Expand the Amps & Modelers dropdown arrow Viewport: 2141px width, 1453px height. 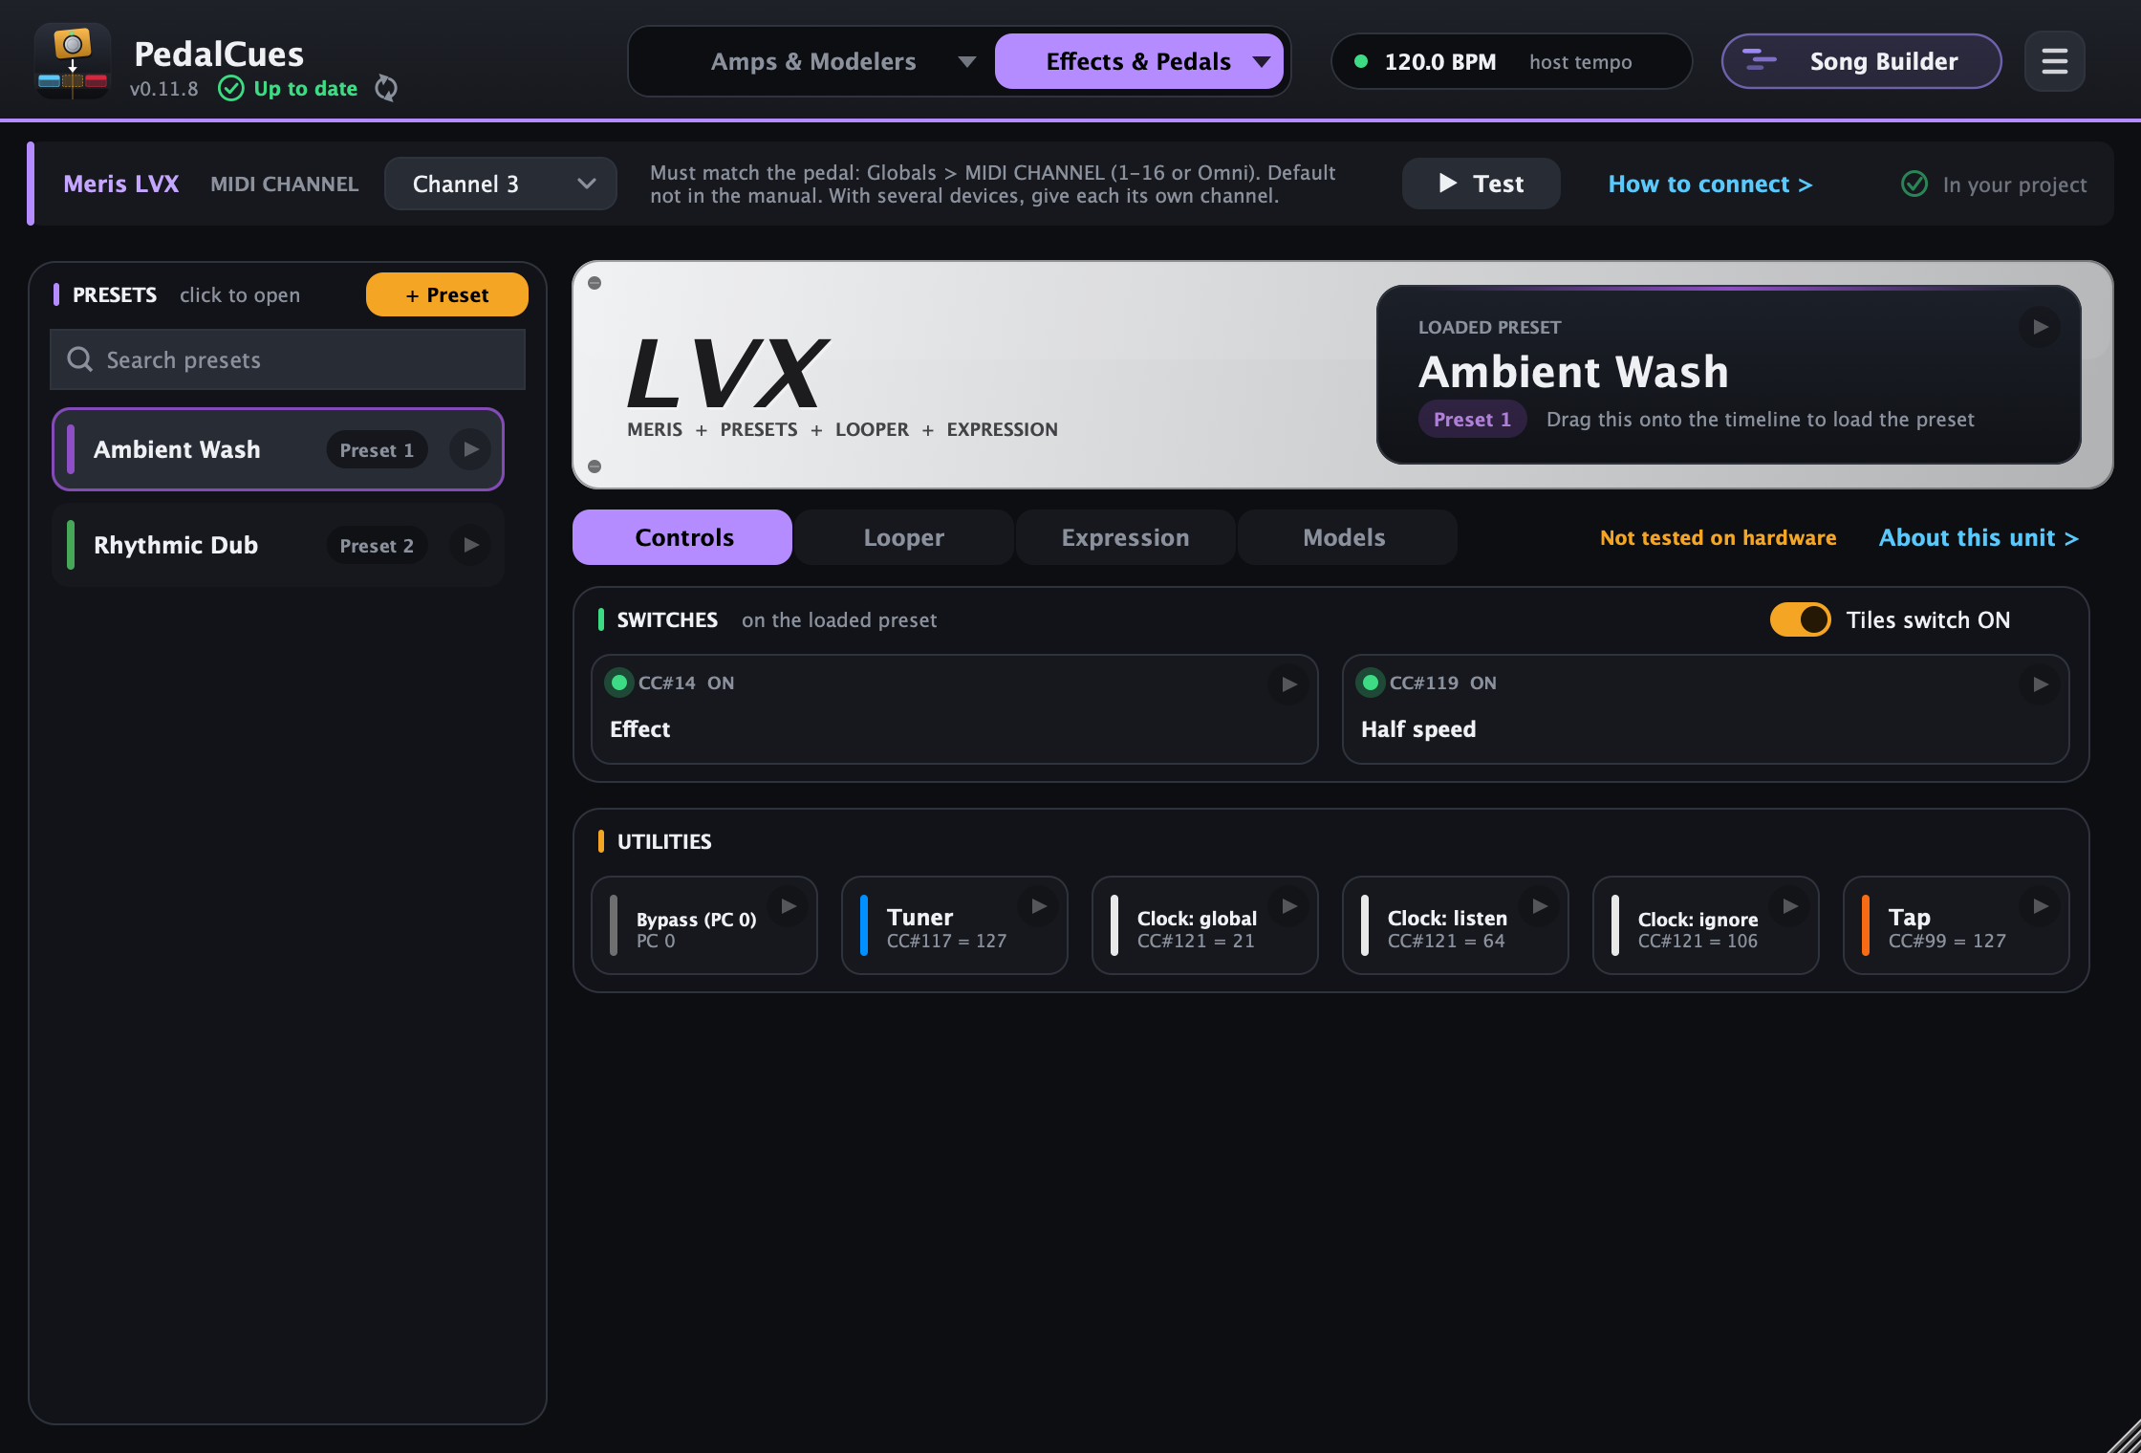pyautogui.click(x=966, y=61)
